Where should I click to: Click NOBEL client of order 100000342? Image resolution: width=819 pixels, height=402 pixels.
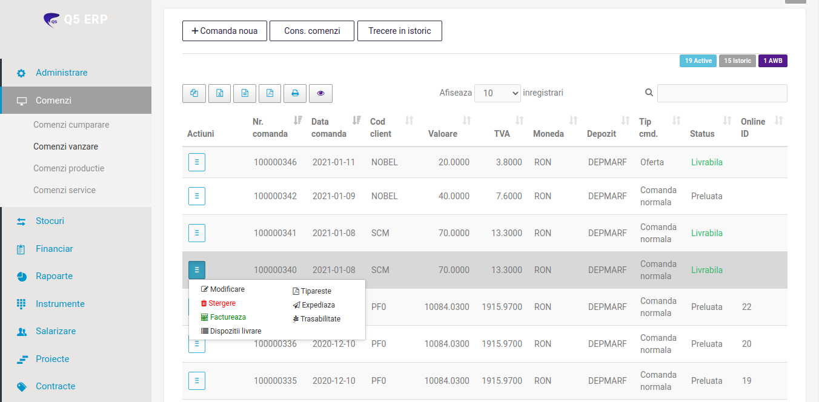click(385, 196)
